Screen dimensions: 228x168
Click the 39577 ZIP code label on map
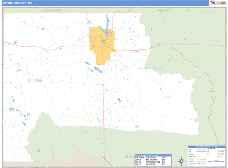pos(131,32)
